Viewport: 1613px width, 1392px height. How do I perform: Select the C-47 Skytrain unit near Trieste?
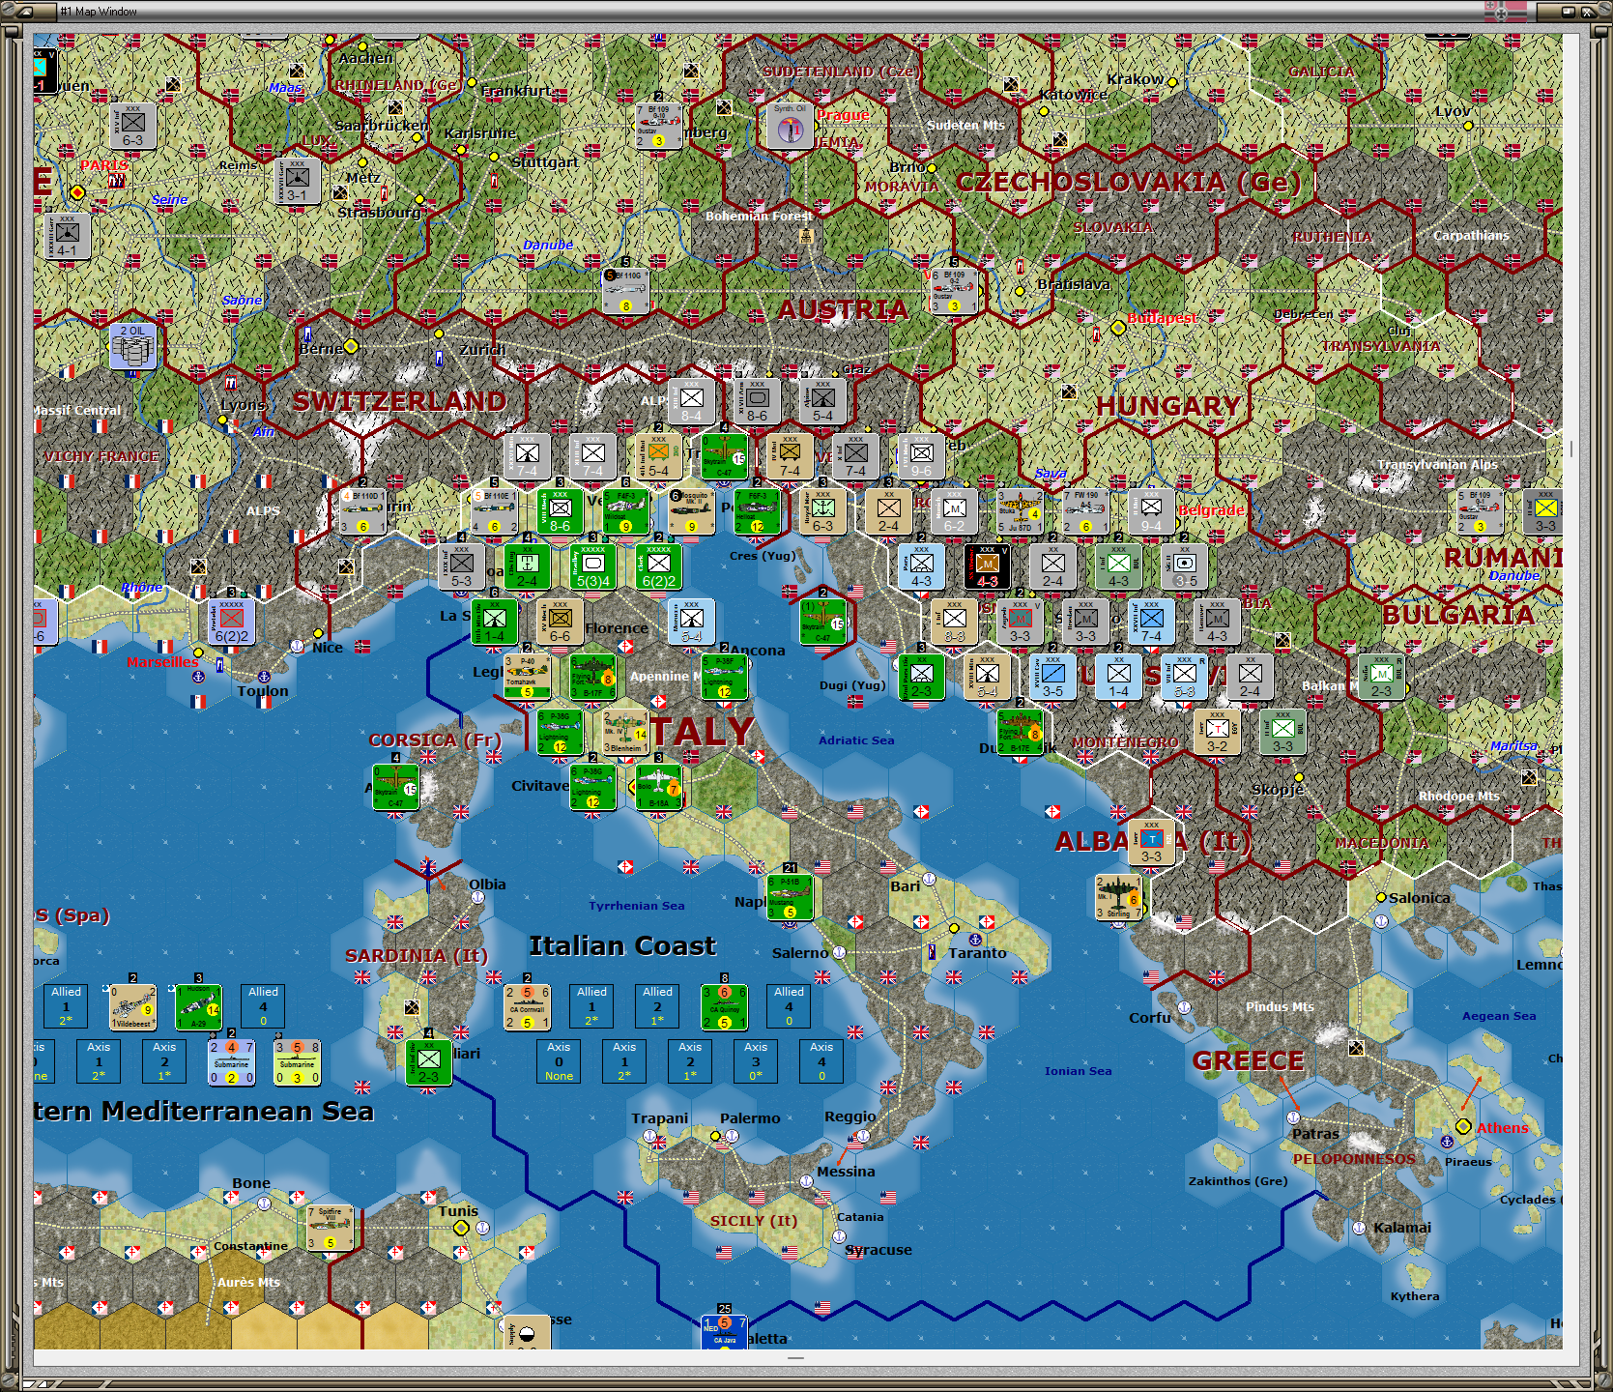[x=724, y=456]
